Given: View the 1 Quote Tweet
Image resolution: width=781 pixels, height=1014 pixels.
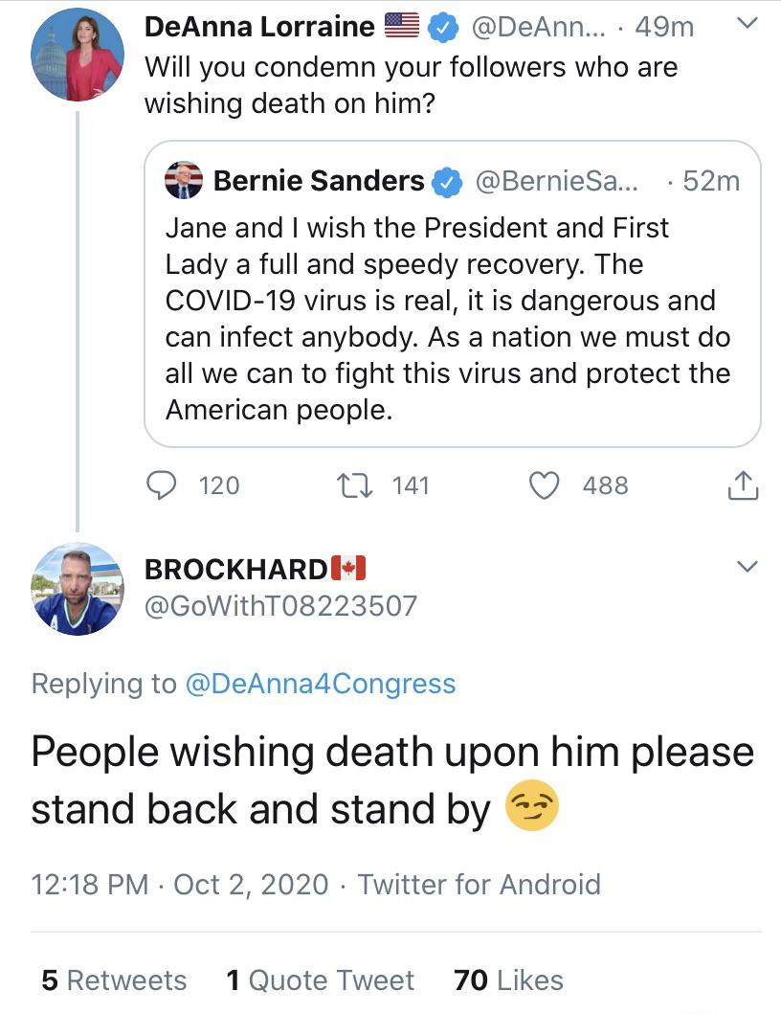Looking at the screenshot, I should (321, 980).
